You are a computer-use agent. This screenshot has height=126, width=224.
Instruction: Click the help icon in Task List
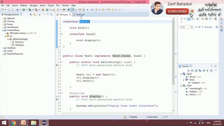[x=217, y=27]
